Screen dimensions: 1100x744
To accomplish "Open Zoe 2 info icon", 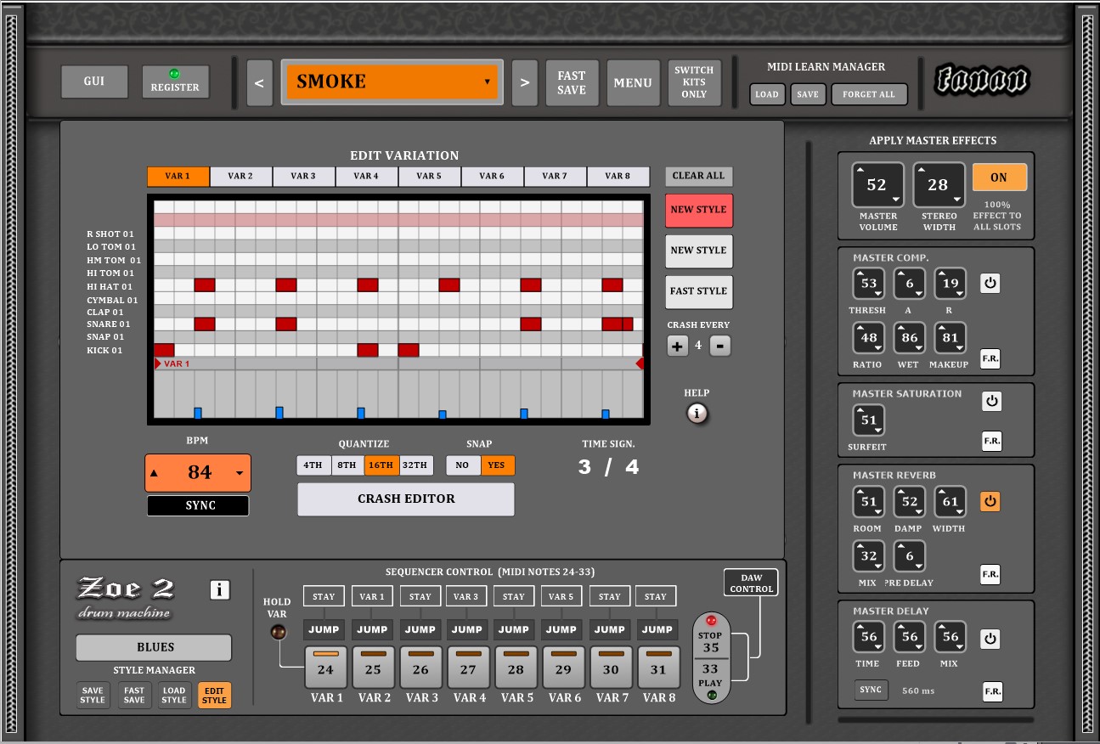I will point(219,589).
